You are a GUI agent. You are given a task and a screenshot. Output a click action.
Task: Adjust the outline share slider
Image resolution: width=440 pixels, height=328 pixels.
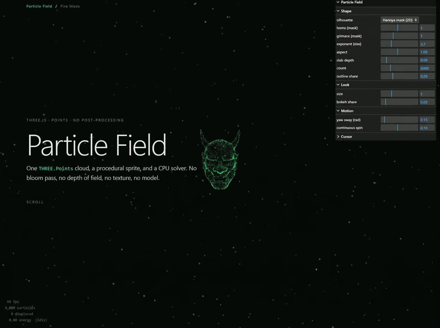(399, 76)
